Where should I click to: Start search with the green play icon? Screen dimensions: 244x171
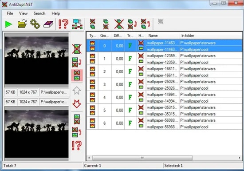[x=9, y=24]
